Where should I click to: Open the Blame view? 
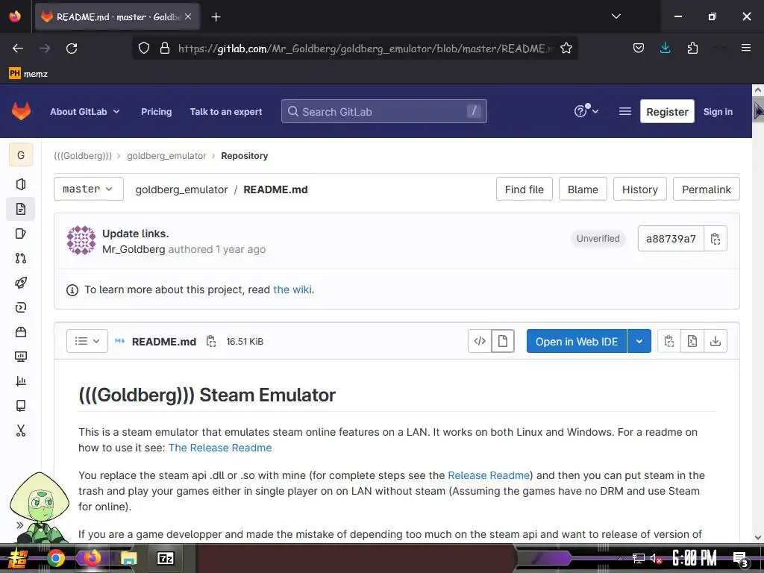tap(583, 189)
